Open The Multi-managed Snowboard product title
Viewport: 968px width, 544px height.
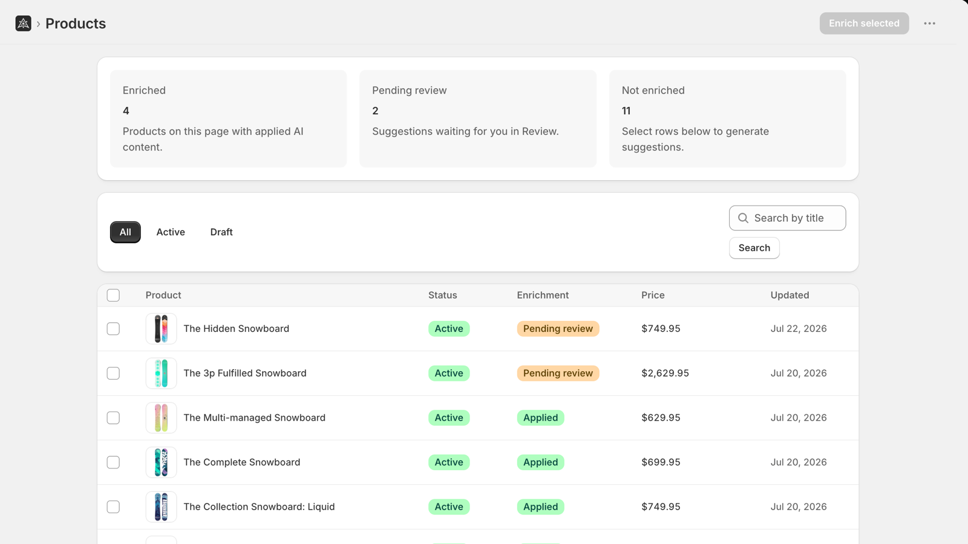(254, 418)
